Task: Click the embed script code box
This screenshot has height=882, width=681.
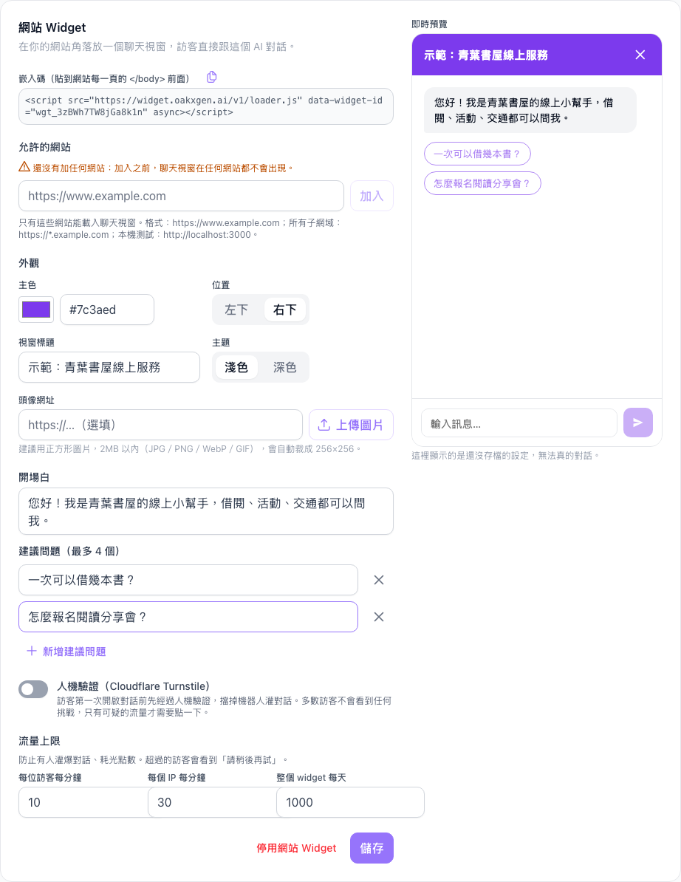Action: (x=206, y=106)
